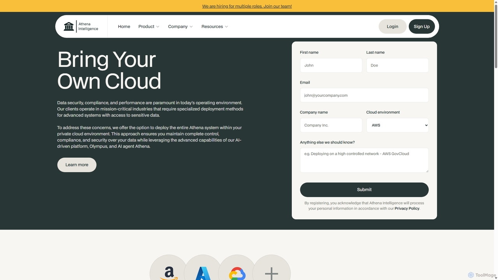498x280 pixels.
Task: Click the Athena Intelligence brand text
Action: coord(88,26)
